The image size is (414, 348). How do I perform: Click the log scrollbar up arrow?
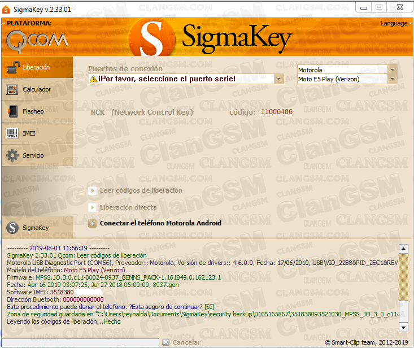[x=403, y=249]
